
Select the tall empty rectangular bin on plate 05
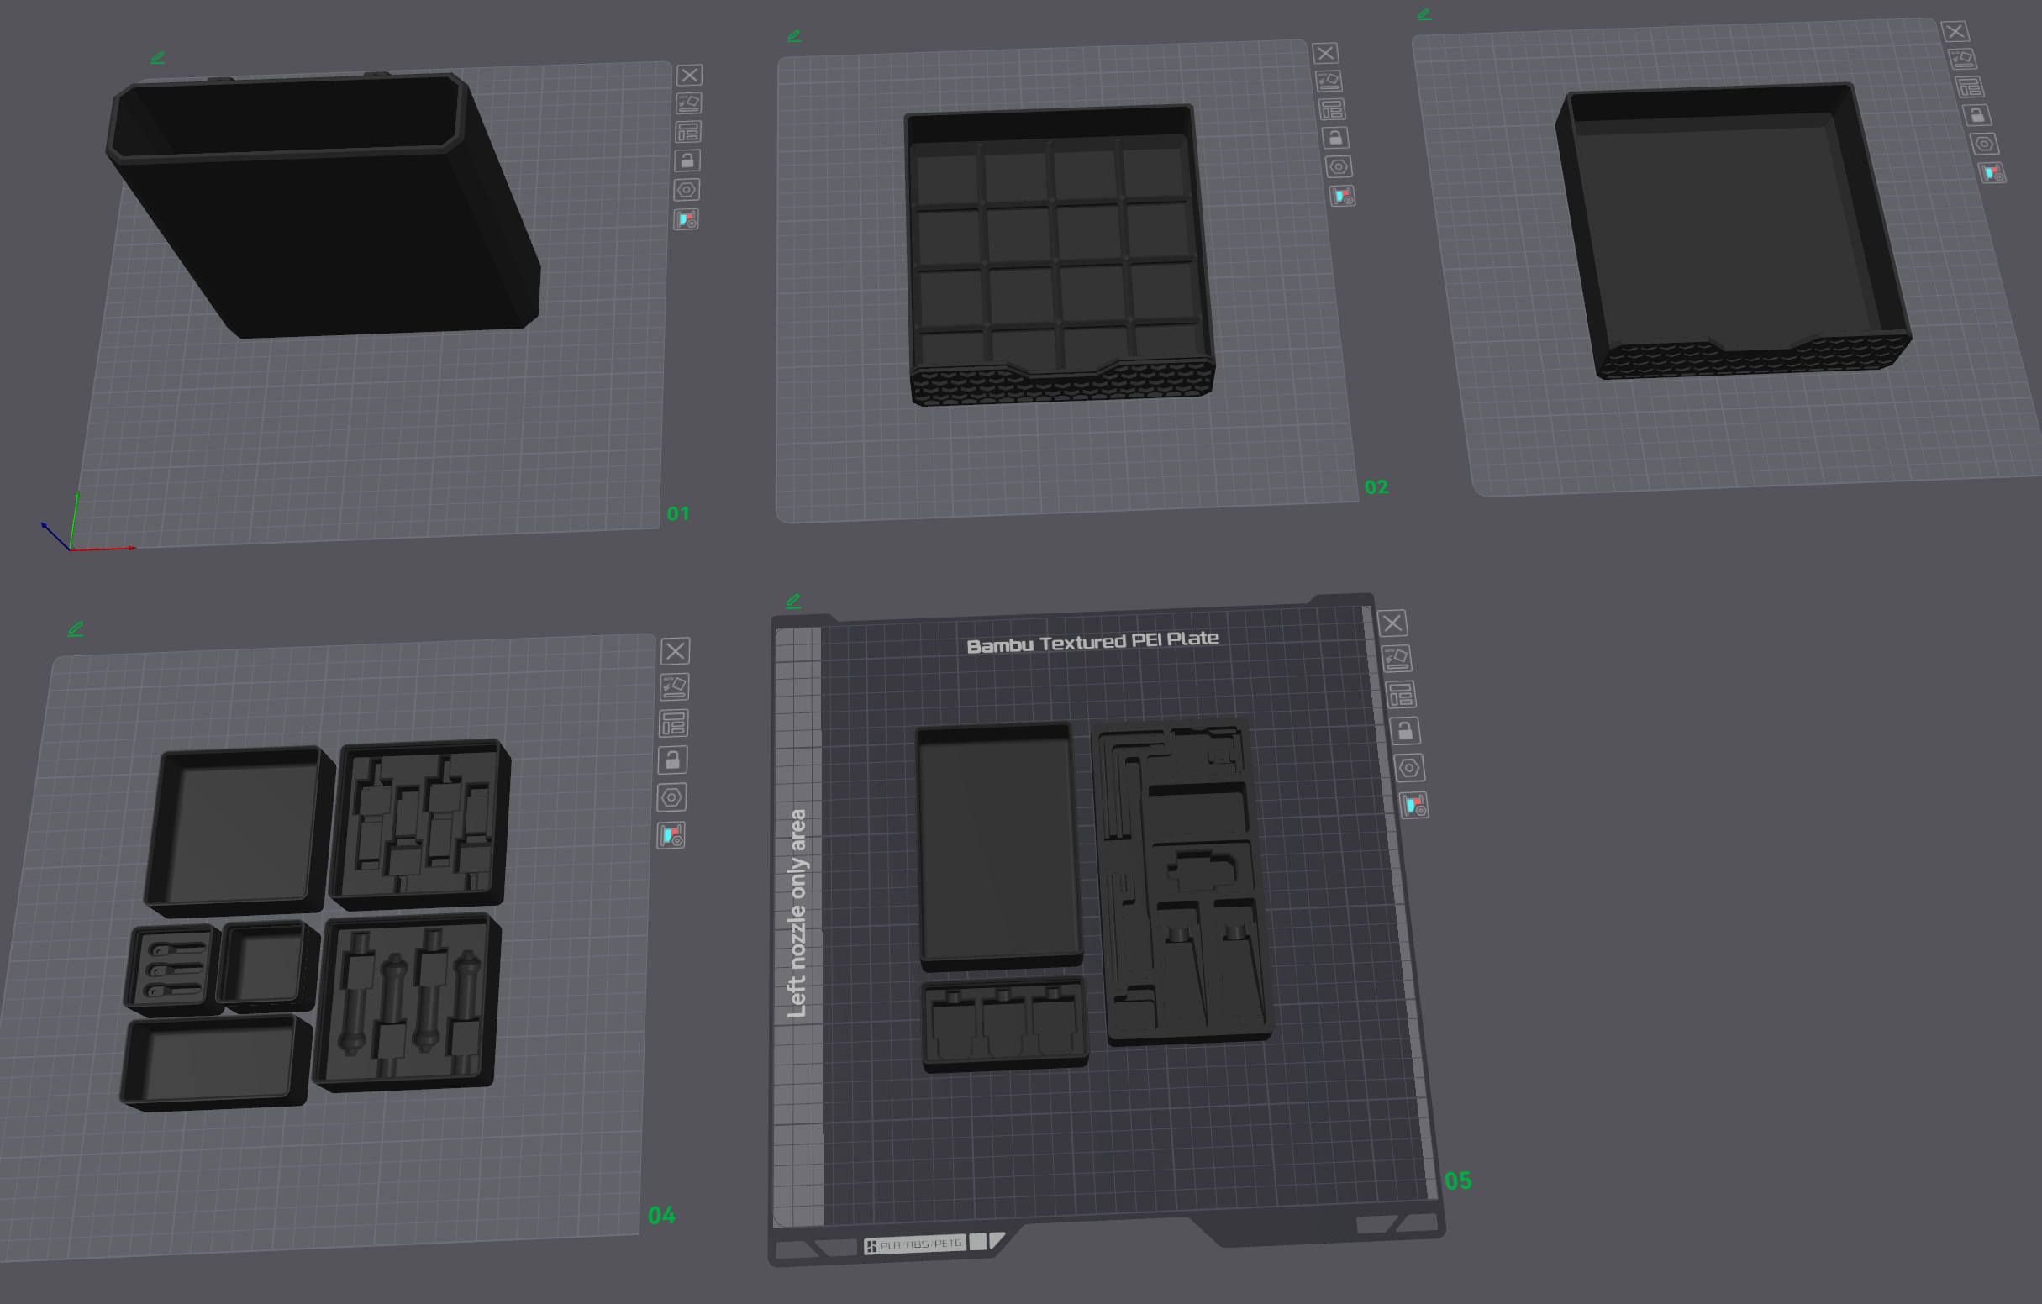(x=999, y=848)
